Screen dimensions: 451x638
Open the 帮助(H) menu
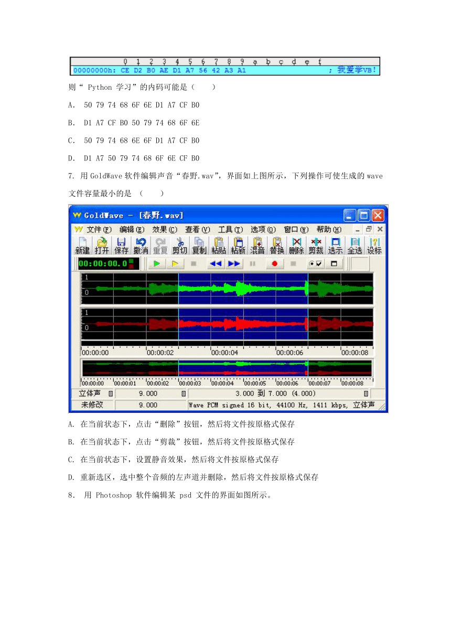click(x=328, y=229)
